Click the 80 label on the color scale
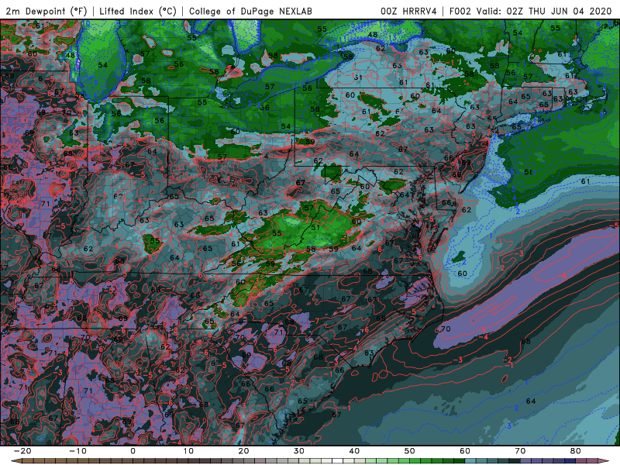The width and height of the screenshot is (620, 465). 576,451
